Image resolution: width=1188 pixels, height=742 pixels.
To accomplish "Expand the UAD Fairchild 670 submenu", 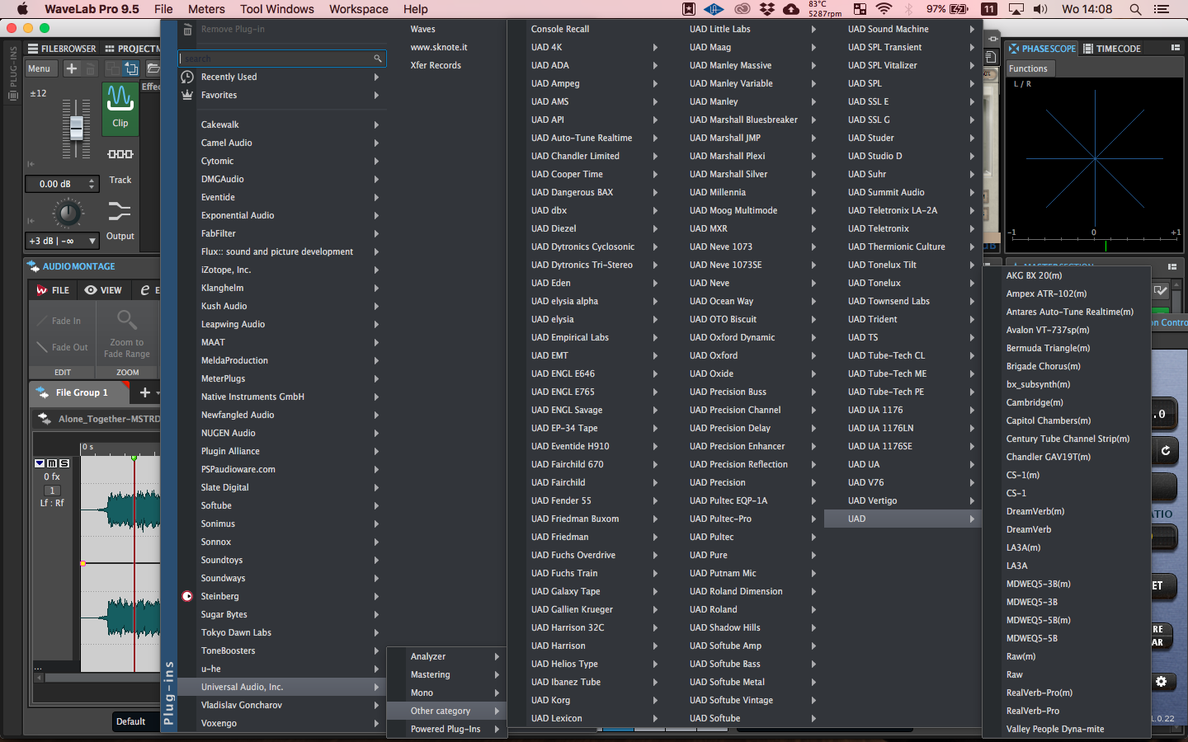I will (587, 464).
